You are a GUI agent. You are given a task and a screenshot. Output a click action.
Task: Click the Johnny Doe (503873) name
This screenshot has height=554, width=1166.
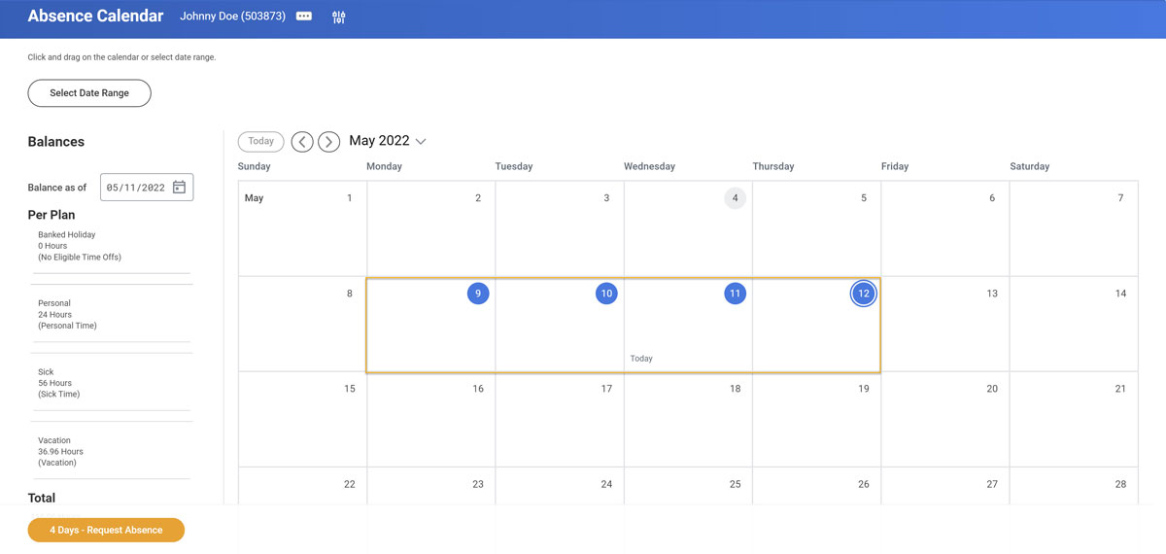232,17
